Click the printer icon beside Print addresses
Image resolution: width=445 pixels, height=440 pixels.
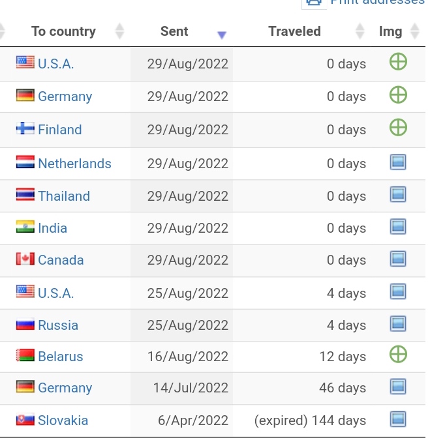coord(314,3)
